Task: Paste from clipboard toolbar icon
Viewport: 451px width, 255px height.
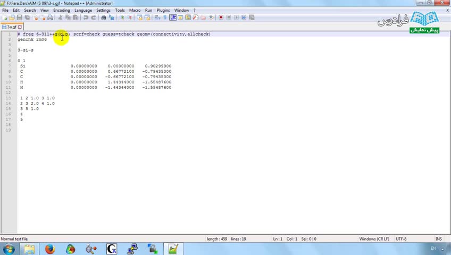Action: (x=76, y=18)
